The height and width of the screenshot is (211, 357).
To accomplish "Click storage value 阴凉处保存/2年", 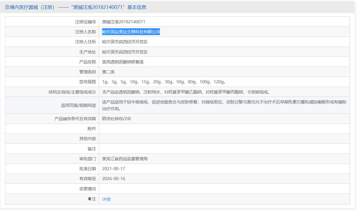I will tap(117, 119).
